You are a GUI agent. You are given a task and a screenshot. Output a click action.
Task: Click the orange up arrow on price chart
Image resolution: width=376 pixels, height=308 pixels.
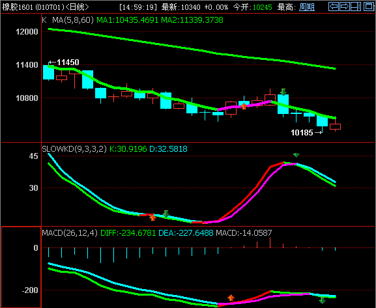pyautogui.click(x=244, y=106)
